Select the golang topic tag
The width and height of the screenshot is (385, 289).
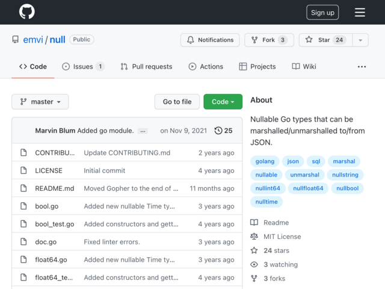tap(265, 161)
